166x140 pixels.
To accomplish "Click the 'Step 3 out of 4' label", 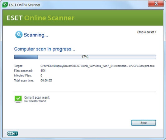I will click(147, 32).
